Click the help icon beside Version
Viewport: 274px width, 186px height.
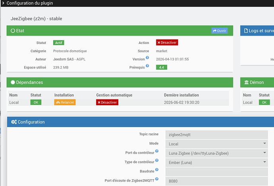(x=147, y=57)
